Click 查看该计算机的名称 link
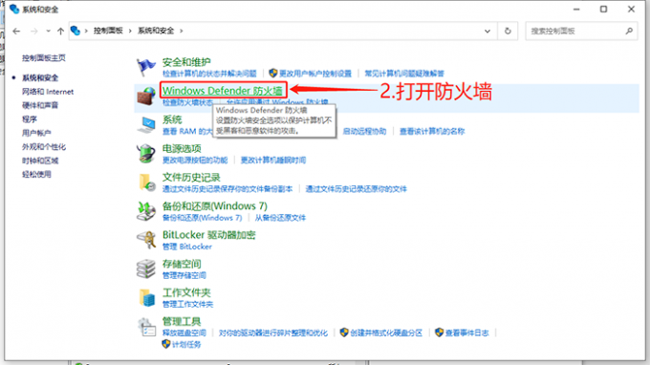Screen dimensions: 650x365 pyautogui.click(x=432, y=131)
